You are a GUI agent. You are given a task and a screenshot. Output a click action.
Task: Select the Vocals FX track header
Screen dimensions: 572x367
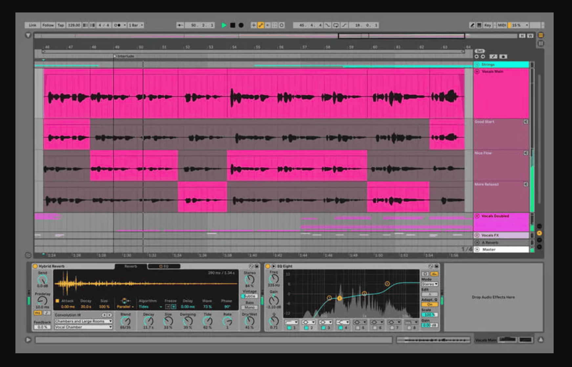coord(501,235)
